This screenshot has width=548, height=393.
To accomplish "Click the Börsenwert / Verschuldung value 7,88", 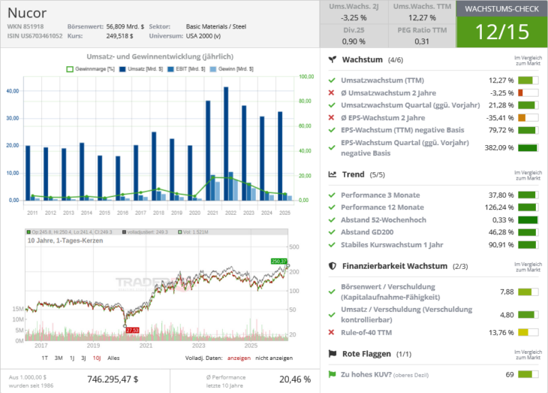I will point(507,292).
